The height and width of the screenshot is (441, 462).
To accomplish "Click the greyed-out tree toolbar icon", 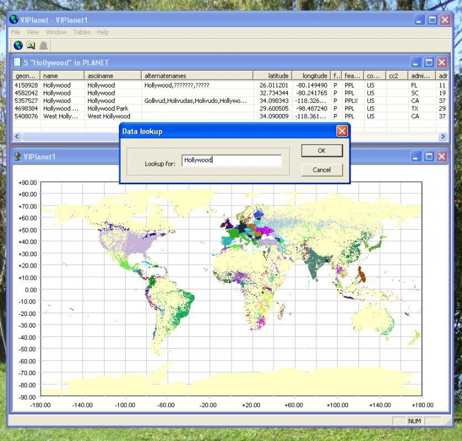I will [x=43, y=45].
